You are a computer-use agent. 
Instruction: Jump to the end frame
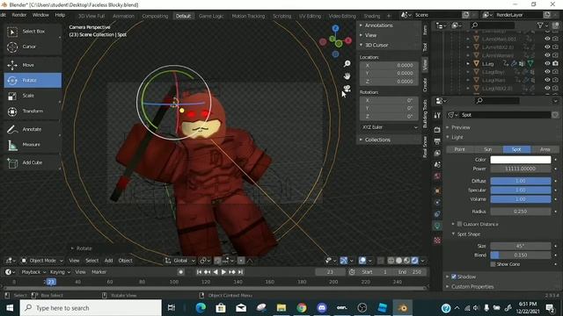pyautogui.click(x=240, y=272)
